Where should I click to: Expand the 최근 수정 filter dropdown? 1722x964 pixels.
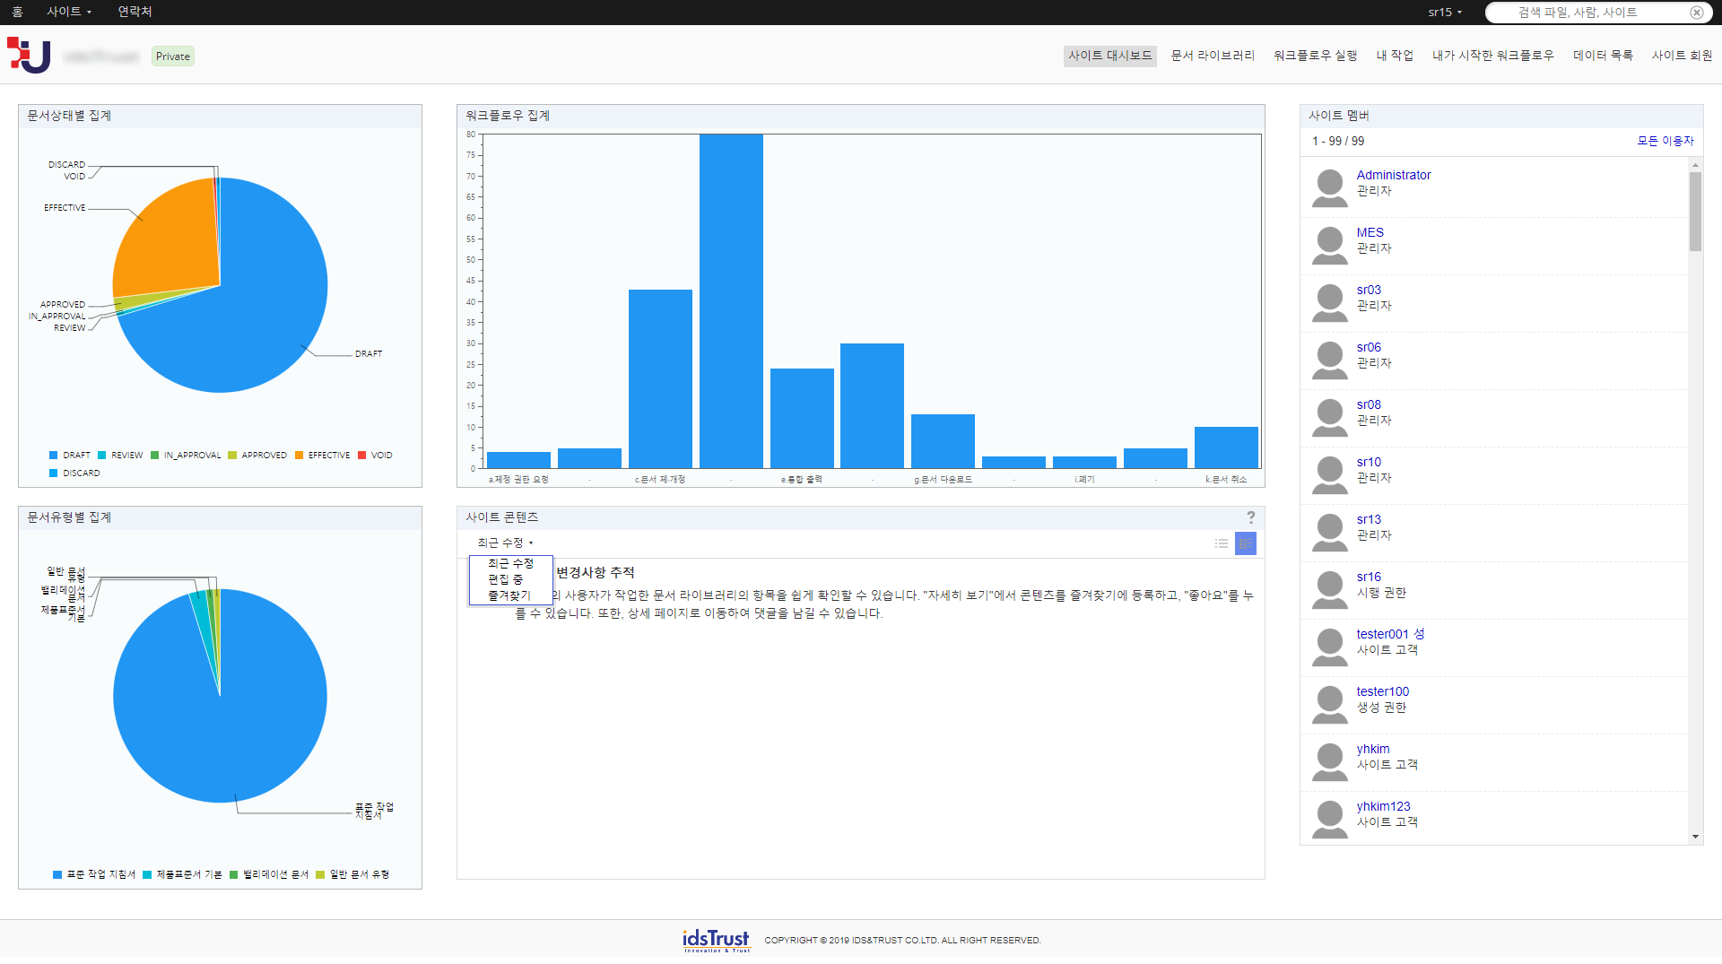click(505, 543)
